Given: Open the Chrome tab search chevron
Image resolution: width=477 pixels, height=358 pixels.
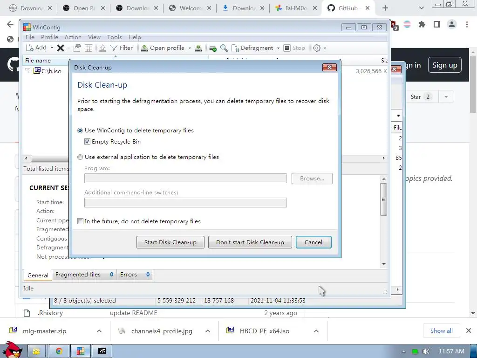Looking at the screenshot, I should (421, 8).
